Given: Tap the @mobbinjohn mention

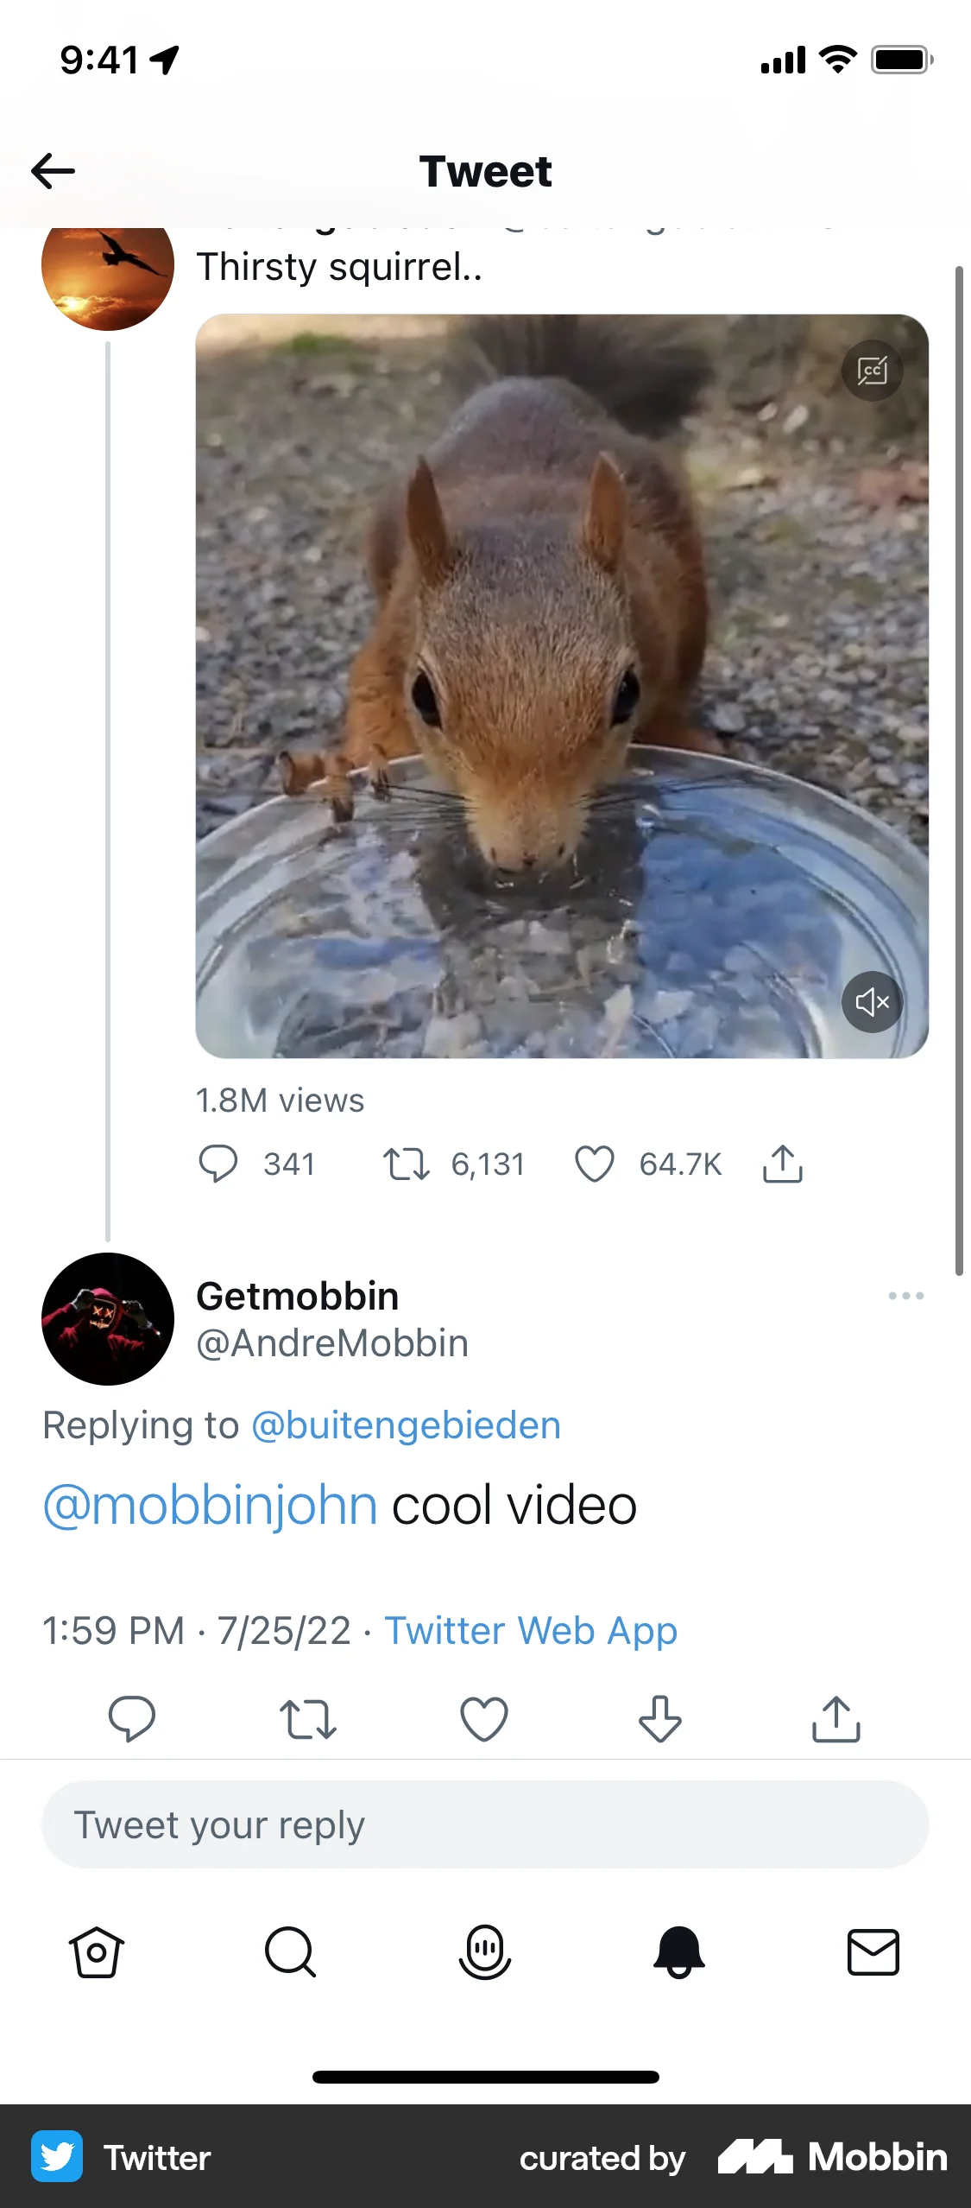Looking at the screenshot, I should (x=211, y=1506).
